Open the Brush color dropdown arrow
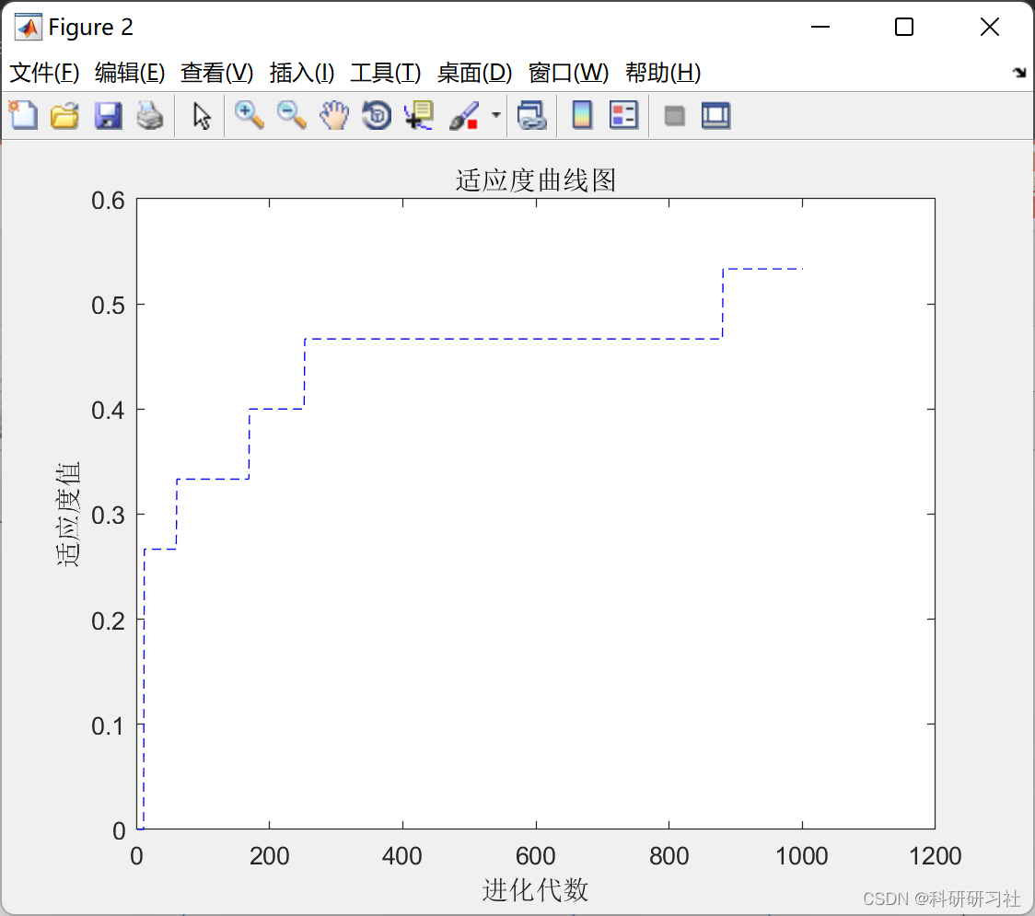This screenshot has width=1035, height=916. pos(495,115)
